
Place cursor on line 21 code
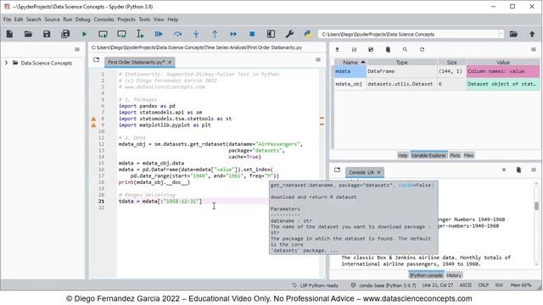coord(160,202)
